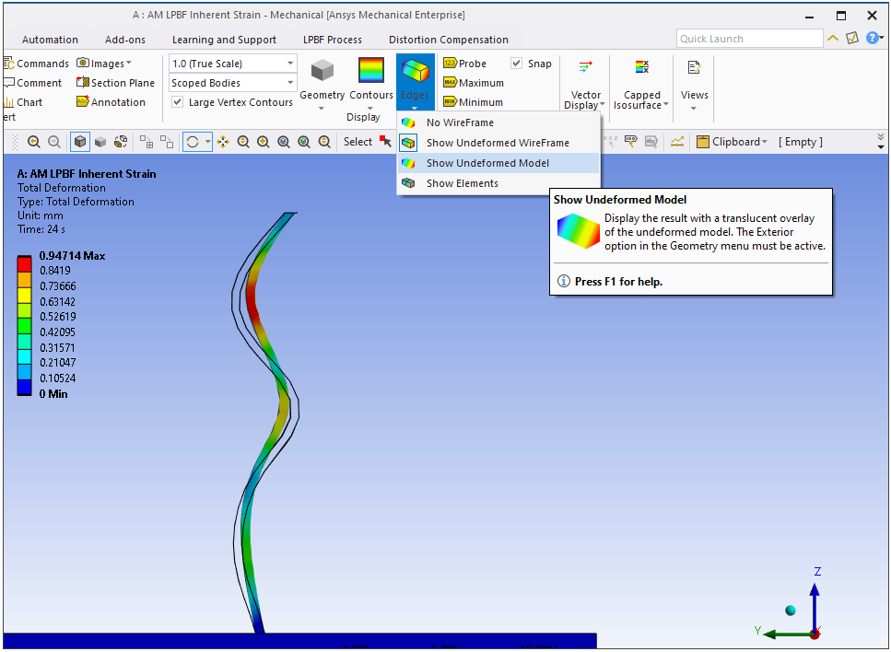Insert a Chart
891x652 pixels.
[23, 102]
